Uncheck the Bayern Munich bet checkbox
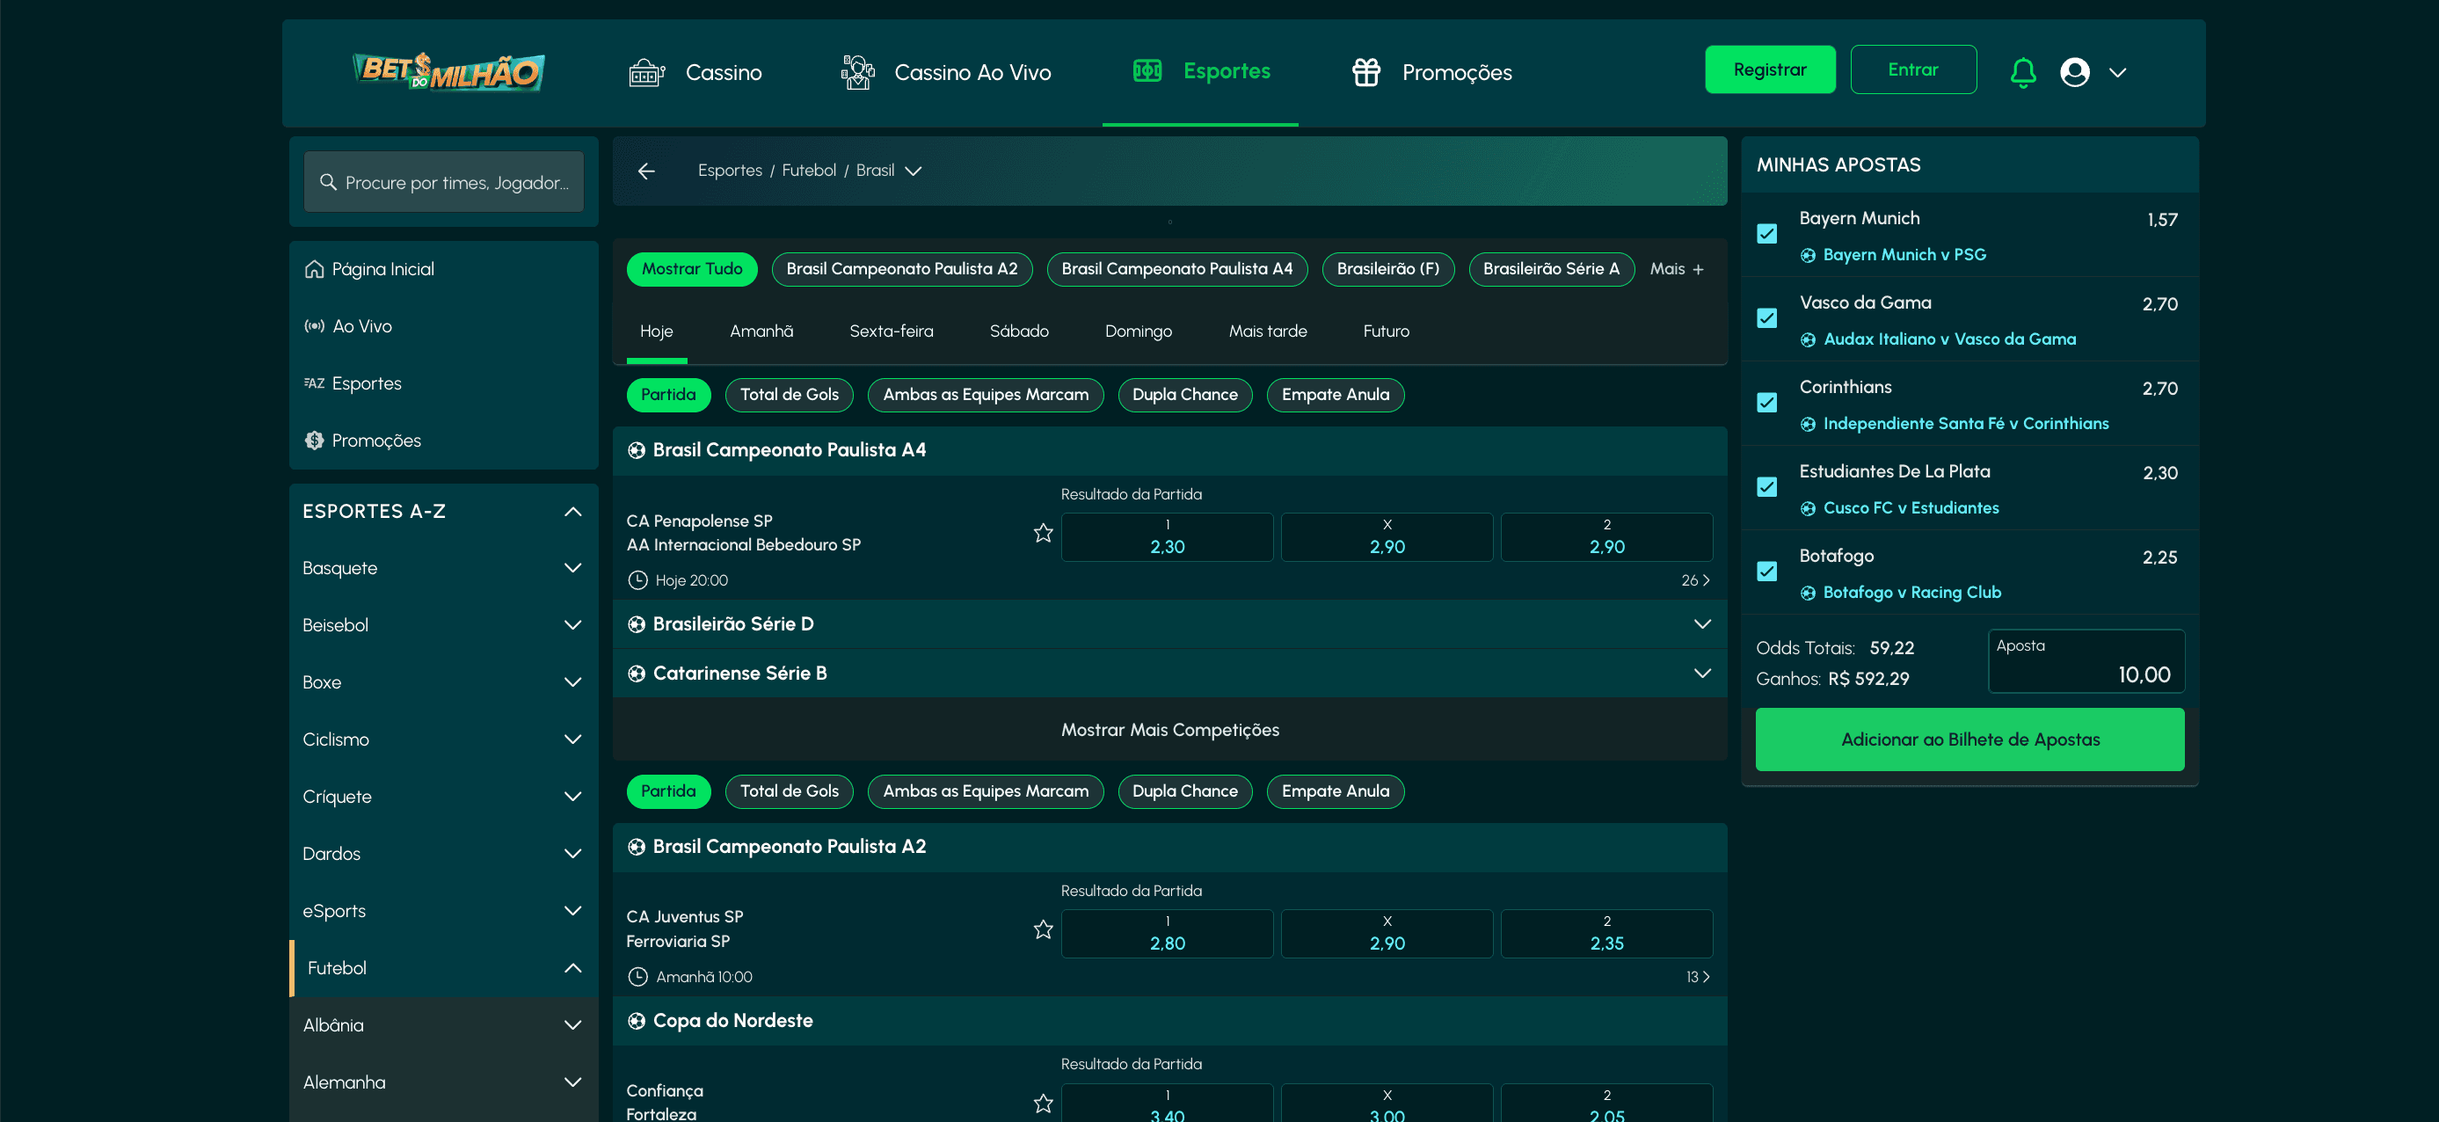 [1766, 234]
